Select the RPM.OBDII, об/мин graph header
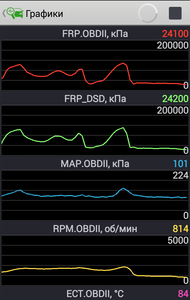The width and height of the screenshot is (190, 300). (95, 229)
